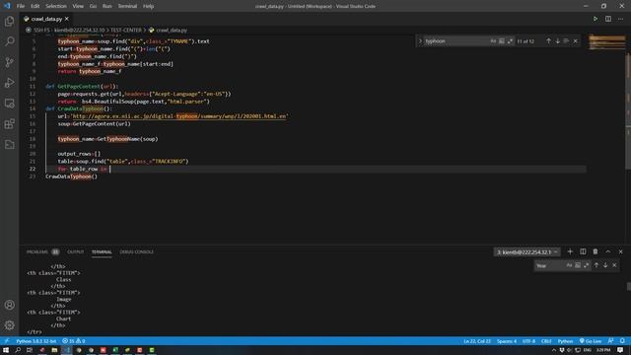
Task: Open the Run menu
Action: point(107,6)
